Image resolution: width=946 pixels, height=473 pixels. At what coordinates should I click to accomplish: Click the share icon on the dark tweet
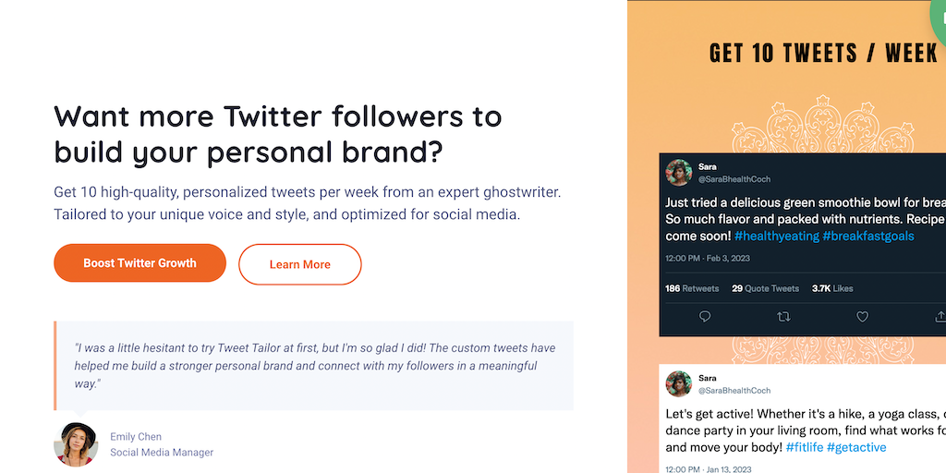[x=940, y=317]
